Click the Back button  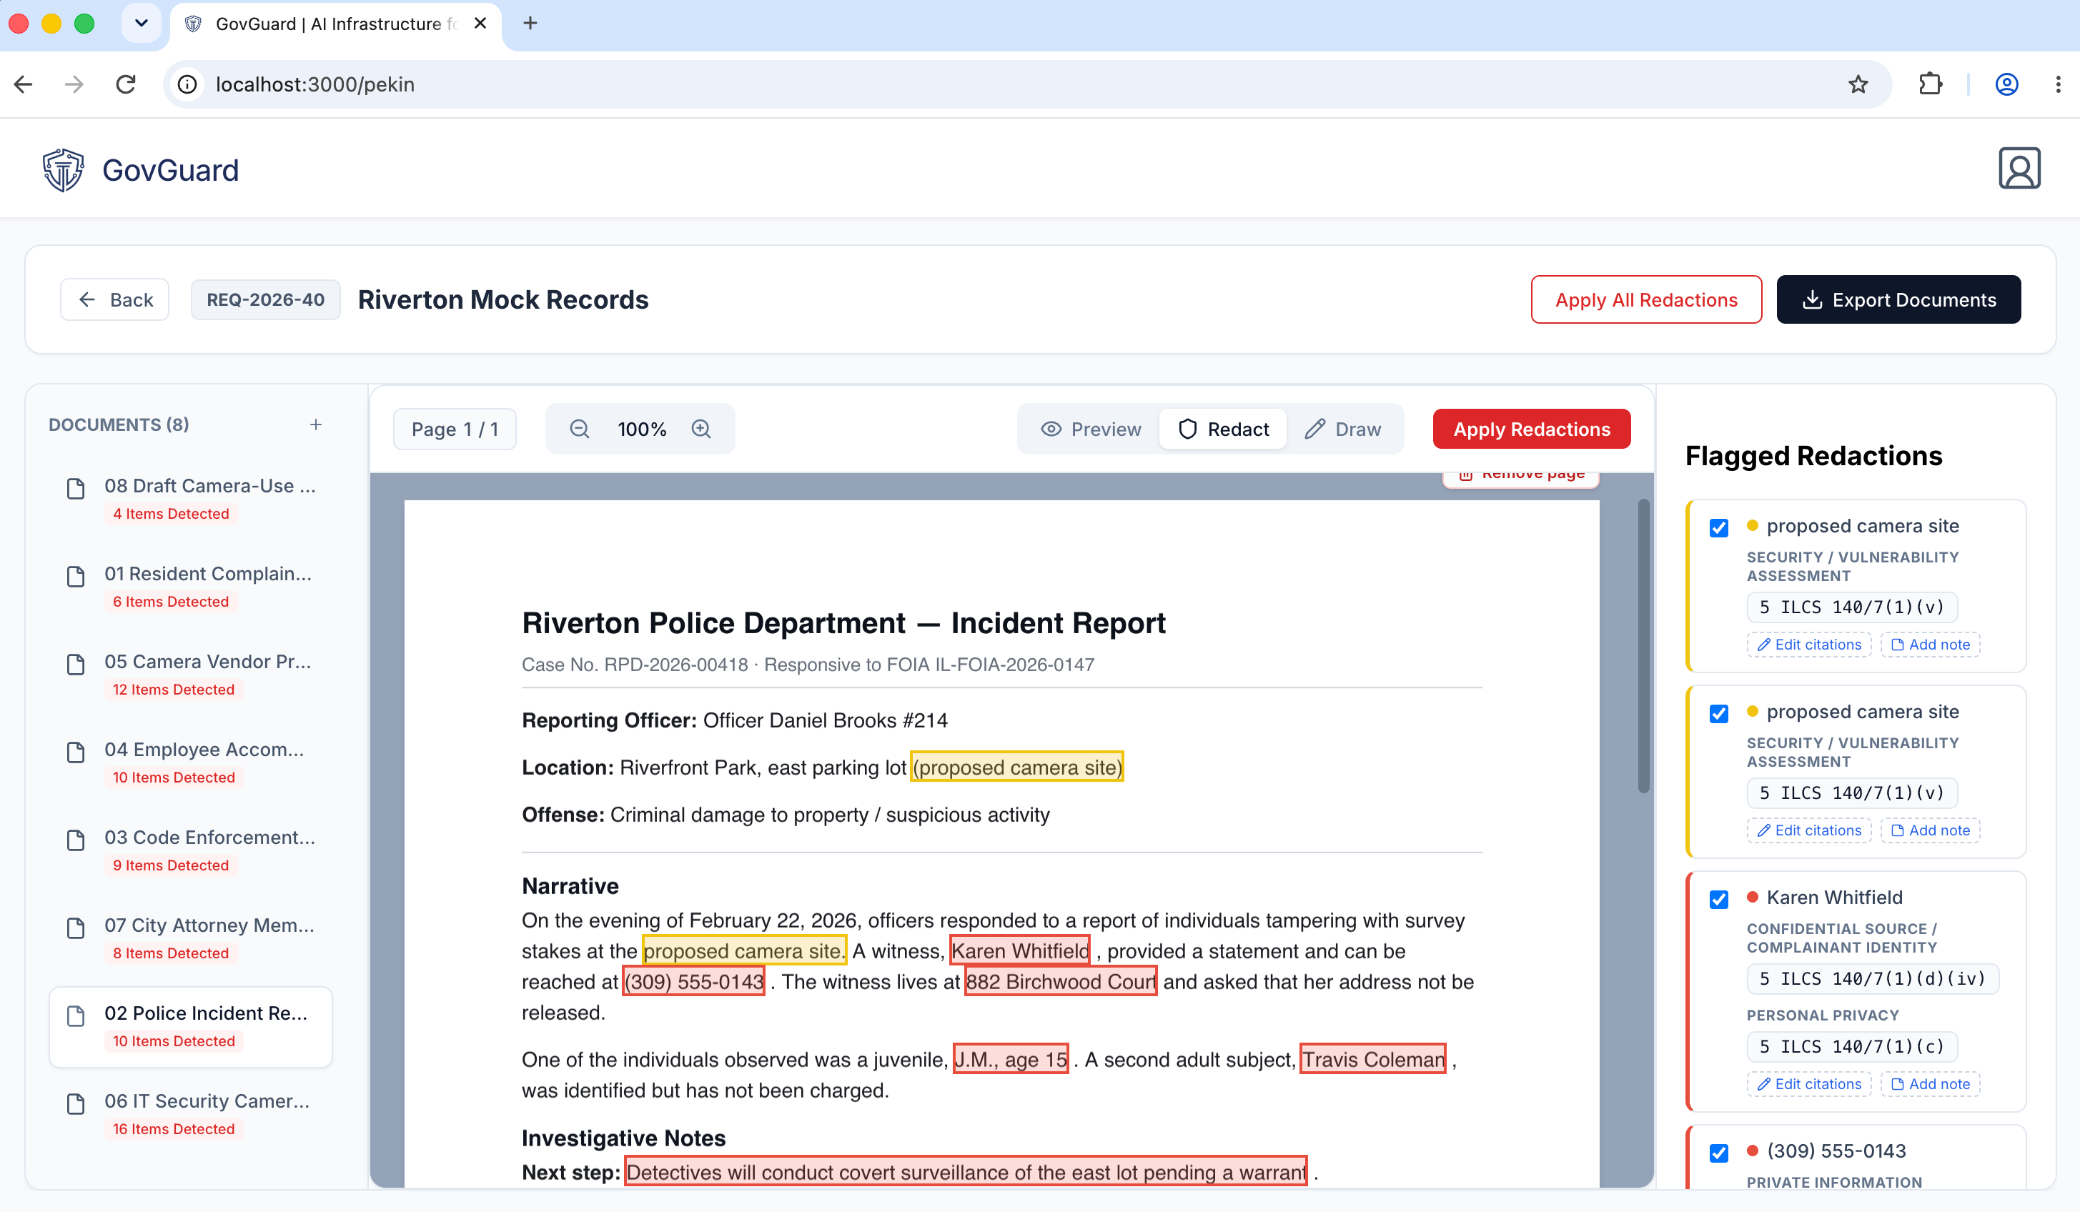coord(115,299)
